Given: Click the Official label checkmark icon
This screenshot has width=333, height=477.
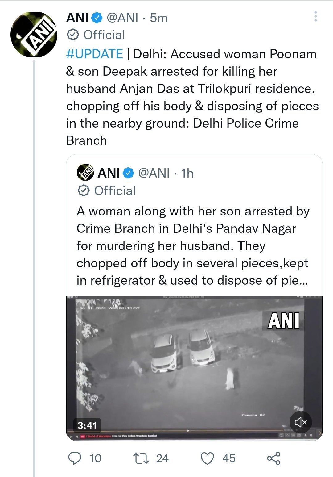Looking at the screenshot, I should [x=73, y=35].
